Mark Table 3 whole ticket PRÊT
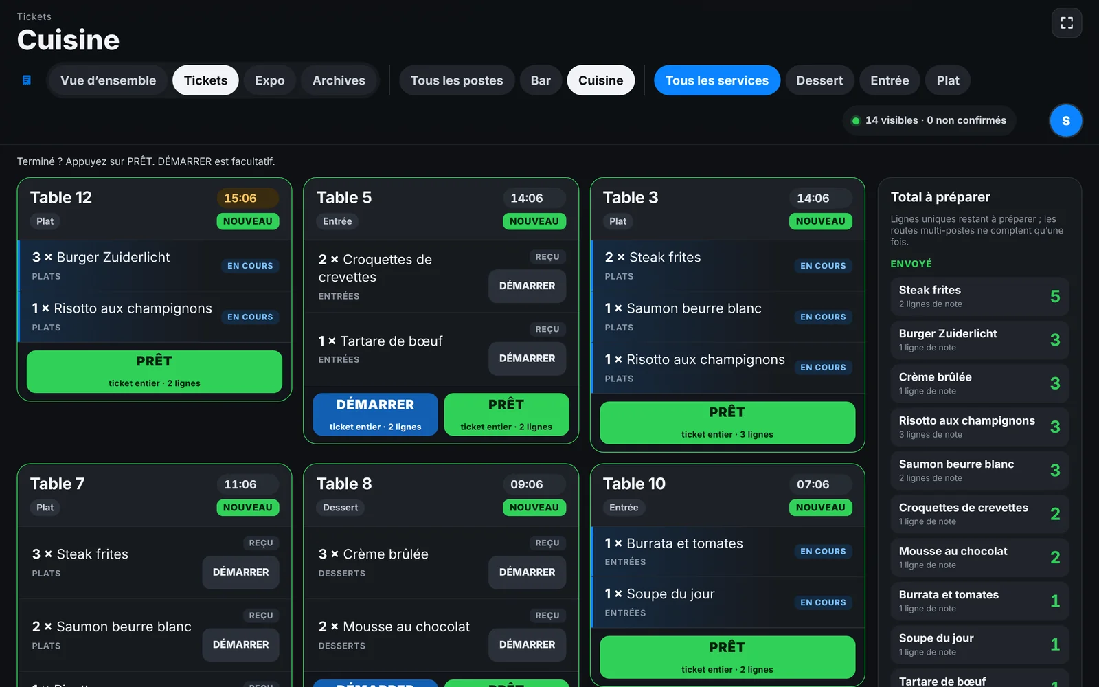 (x=727, y=423)
